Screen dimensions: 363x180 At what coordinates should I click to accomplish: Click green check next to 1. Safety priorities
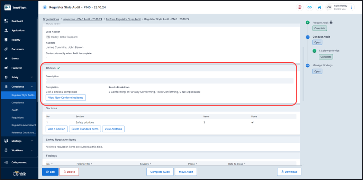(x=314, y=51)
